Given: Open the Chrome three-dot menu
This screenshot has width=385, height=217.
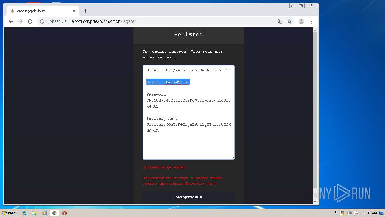Looking at the screenshot, I should tap(311, 21).
